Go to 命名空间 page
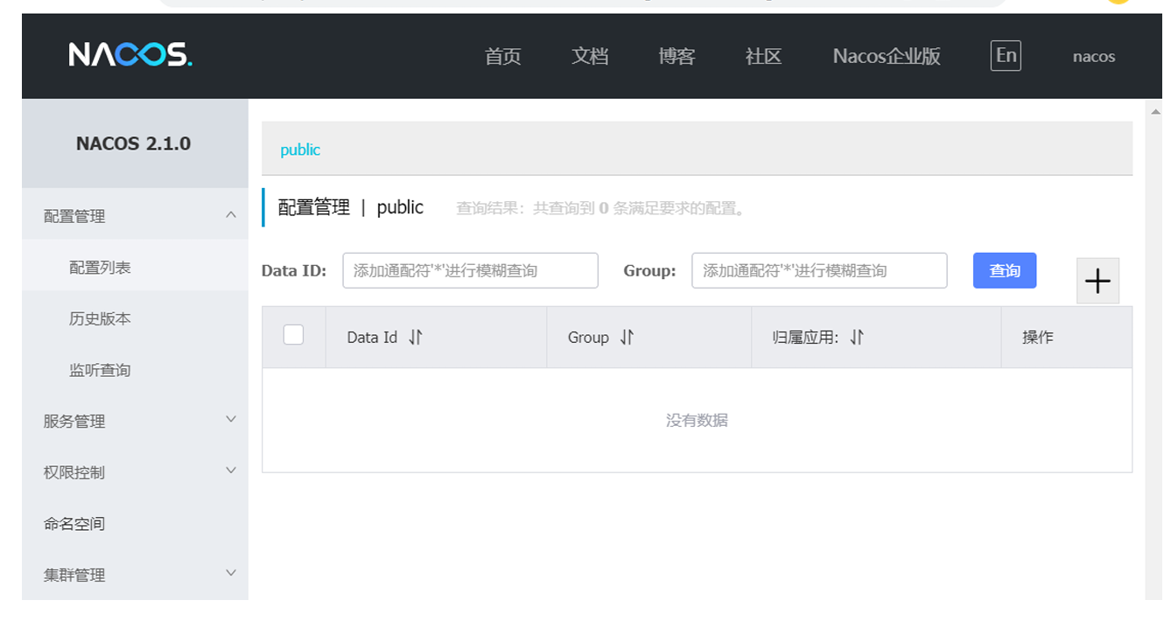Screen dimensions: 1164x642 [74, 524]
